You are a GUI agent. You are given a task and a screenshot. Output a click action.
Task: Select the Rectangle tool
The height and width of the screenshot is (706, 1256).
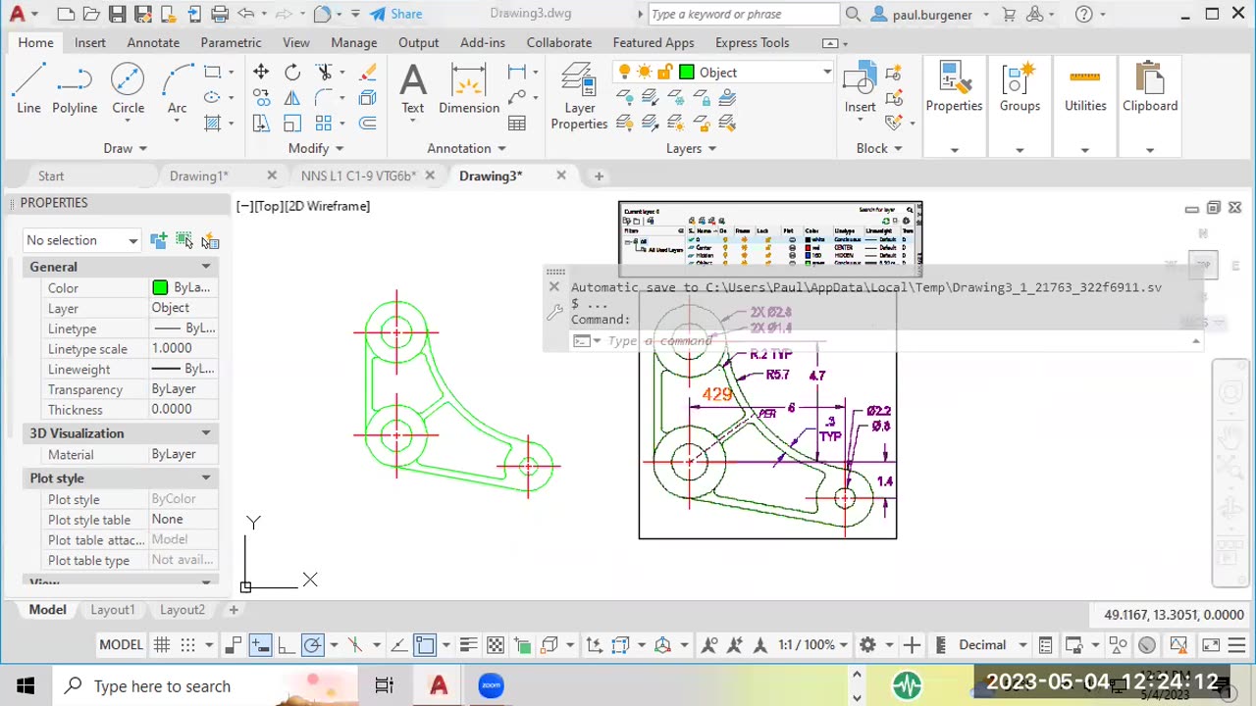pyautogui.click(x=212, y=72)
